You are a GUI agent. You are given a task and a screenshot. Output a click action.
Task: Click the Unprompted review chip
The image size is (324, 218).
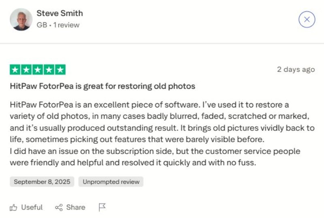pyautogui.click(x=111, y=182)
